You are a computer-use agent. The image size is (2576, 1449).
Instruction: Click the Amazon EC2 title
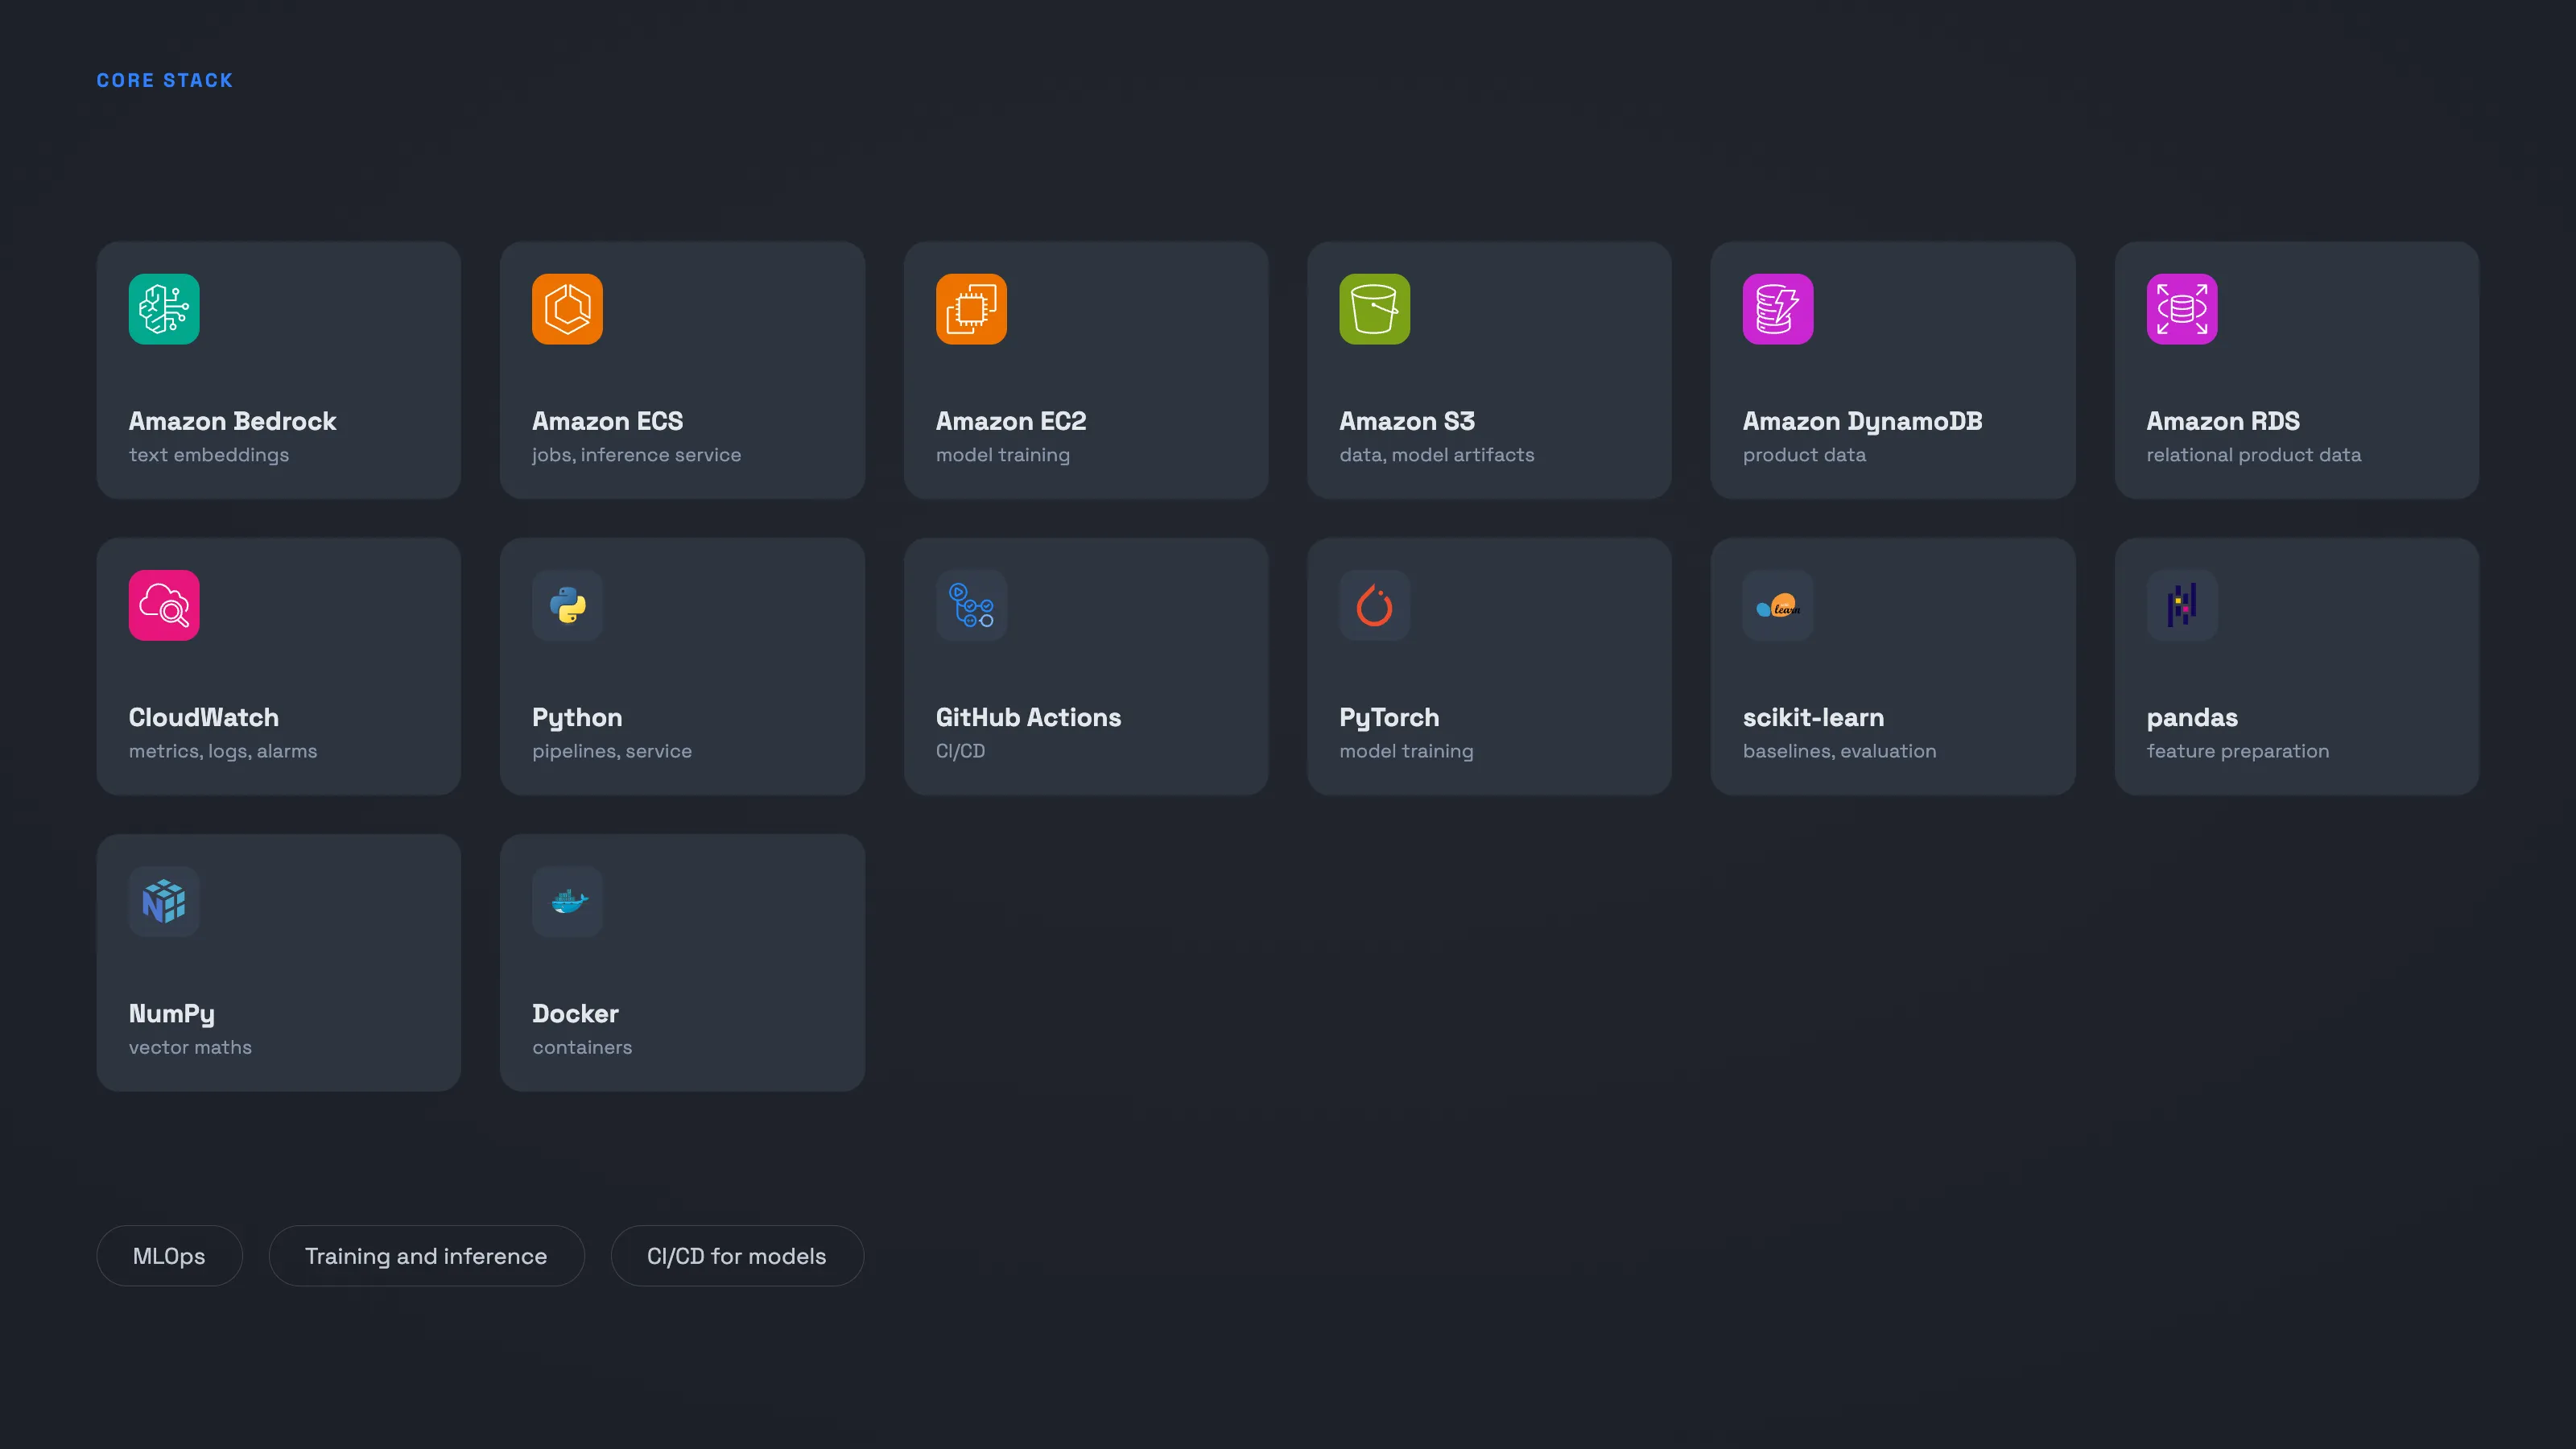pyautogui.click(x=1011, y=421)
